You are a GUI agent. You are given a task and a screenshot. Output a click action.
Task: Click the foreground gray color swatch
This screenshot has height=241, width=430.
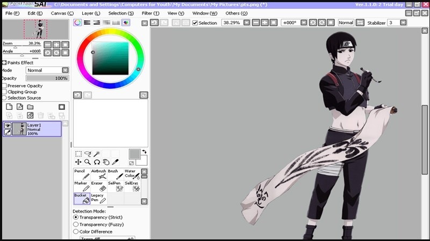click(x=134, y=154)
